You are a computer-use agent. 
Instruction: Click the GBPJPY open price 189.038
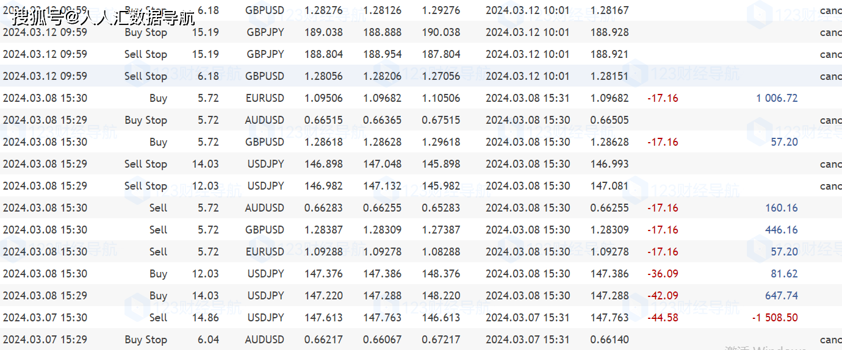pyautogui.click(x=323, y=32)
